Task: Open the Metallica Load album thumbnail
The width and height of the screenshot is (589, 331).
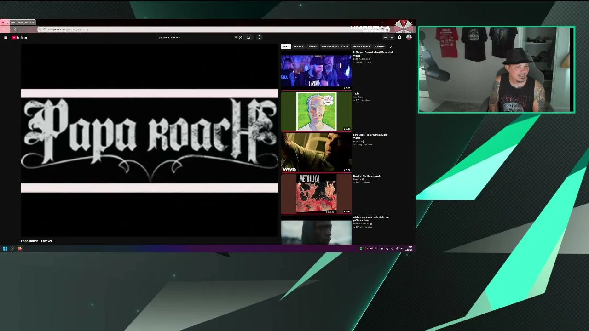Action: [316, 194]
